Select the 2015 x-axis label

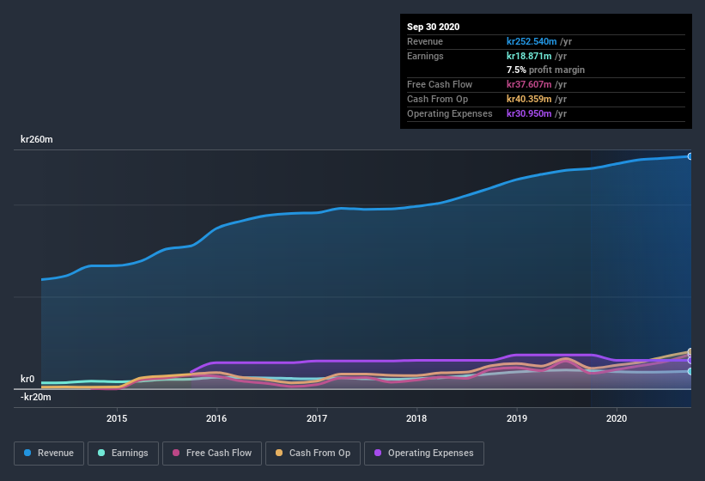coord(117,418)
